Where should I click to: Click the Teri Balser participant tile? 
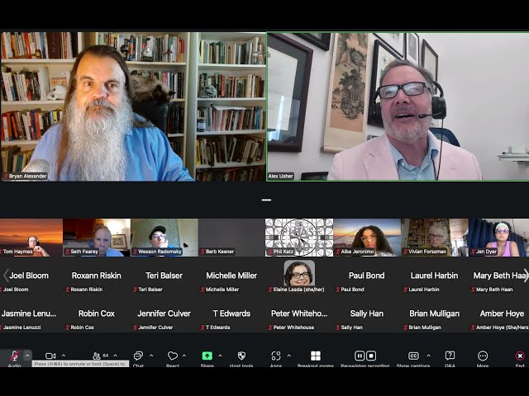(164, 276)
